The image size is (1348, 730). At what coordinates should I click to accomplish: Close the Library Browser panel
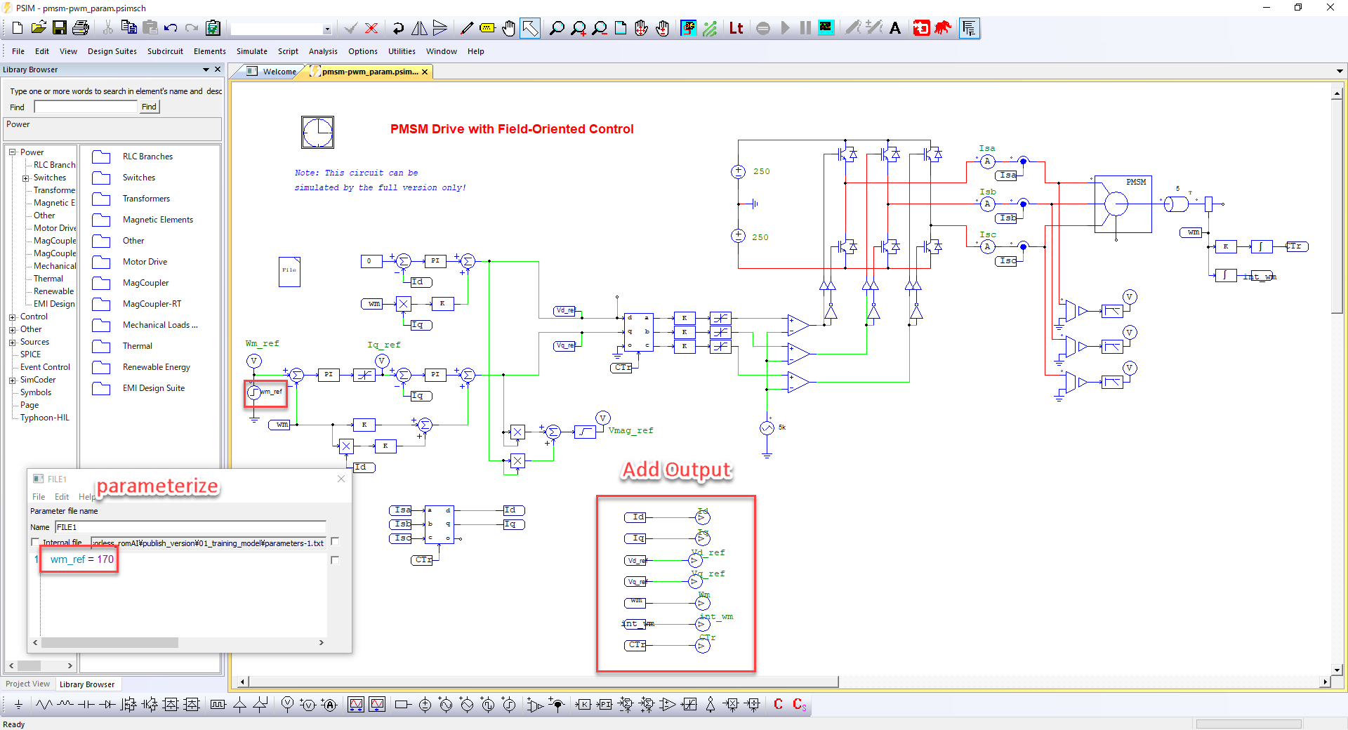point(218,69)
